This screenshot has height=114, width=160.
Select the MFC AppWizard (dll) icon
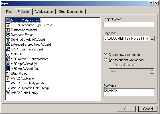click(8, 64)
